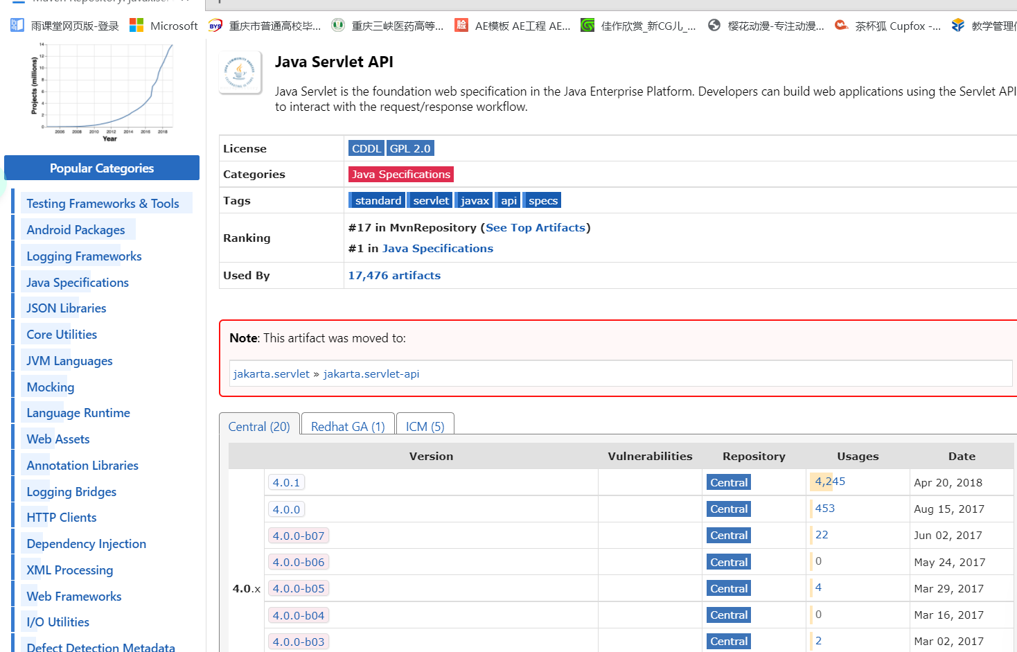This screenshot has width=1017, height=652.
Task: Open version 4.0.0-b04
Action: click(x=299, y=615)
